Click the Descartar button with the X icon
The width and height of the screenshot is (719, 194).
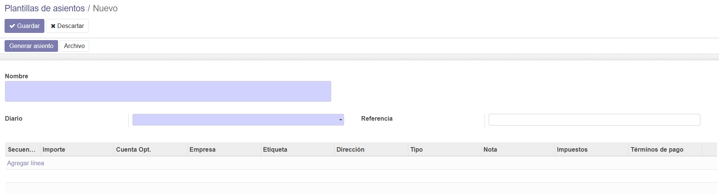tap(67, 26)
